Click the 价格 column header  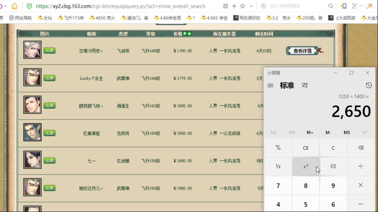click(178, 34)
